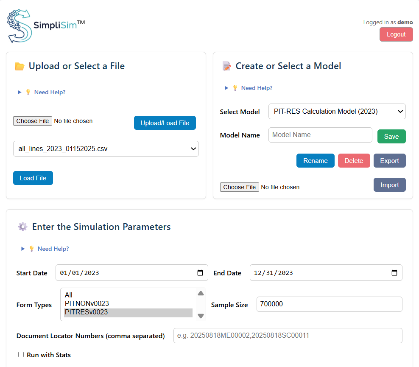The image size is (419, 367).
Task: Expand Need Help in Create Model panel
Action: [257, 88]
